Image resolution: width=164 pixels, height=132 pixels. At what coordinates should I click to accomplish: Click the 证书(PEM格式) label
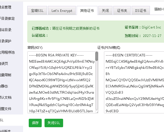109,48
